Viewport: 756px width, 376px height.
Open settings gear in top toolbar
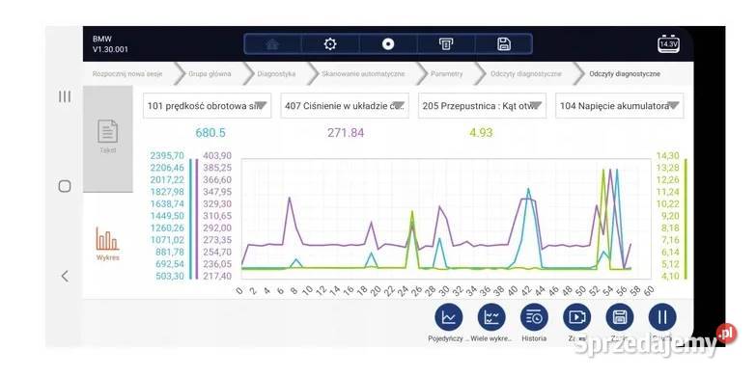click(330, 44)
